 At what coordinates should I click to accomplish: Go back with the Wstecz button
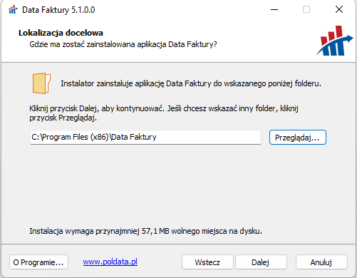[207, 262]
